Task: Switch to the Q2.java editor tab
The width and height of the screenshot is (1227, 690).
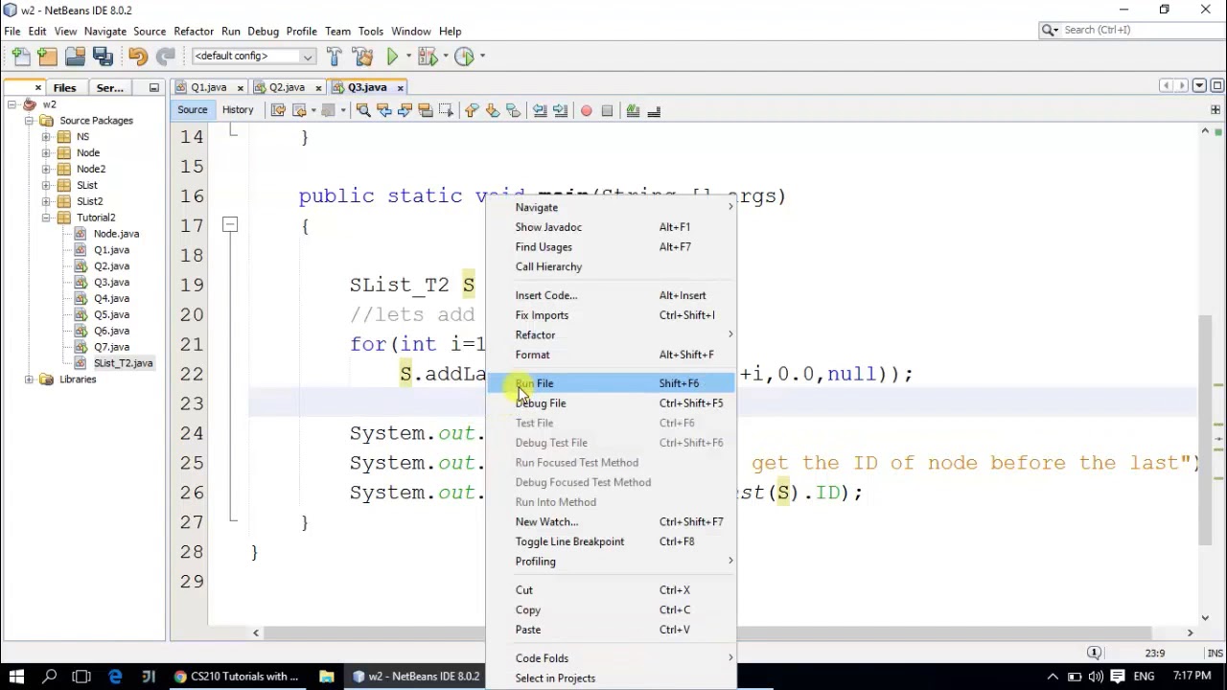Action: click(x=287, y=87)
